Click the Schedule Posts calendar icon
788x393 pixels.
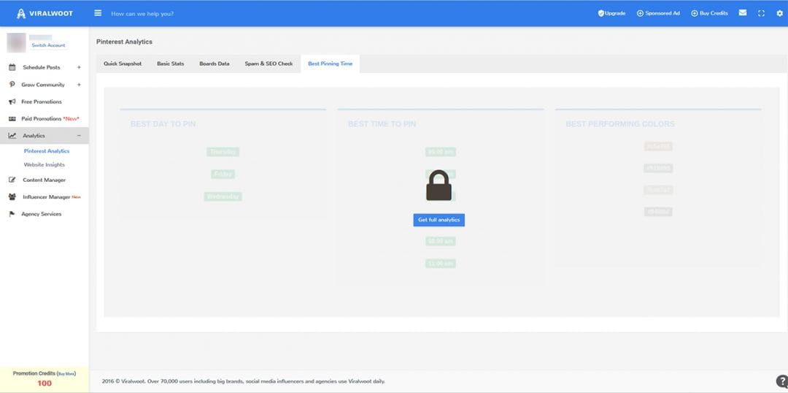point(12,67)
